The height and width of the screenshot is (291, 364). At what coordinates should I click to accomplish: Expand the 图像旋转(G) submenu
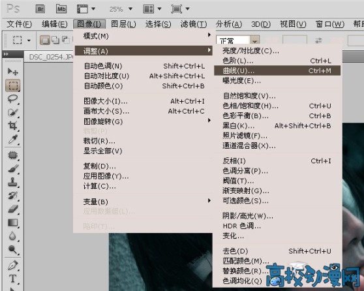(x=143, y=121)
